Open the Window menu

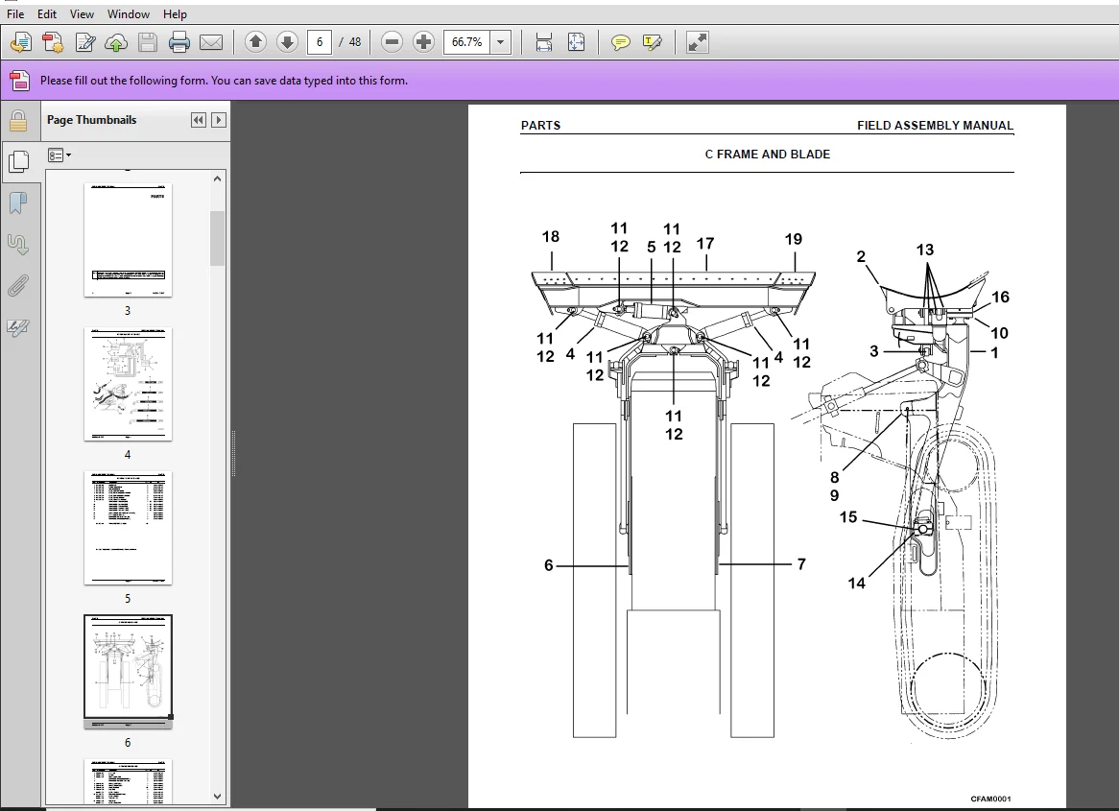pos(129,13)
